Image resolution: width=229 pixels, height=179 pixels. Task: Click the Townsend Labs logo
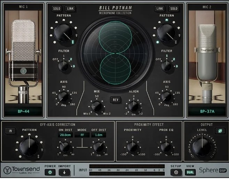22,170
